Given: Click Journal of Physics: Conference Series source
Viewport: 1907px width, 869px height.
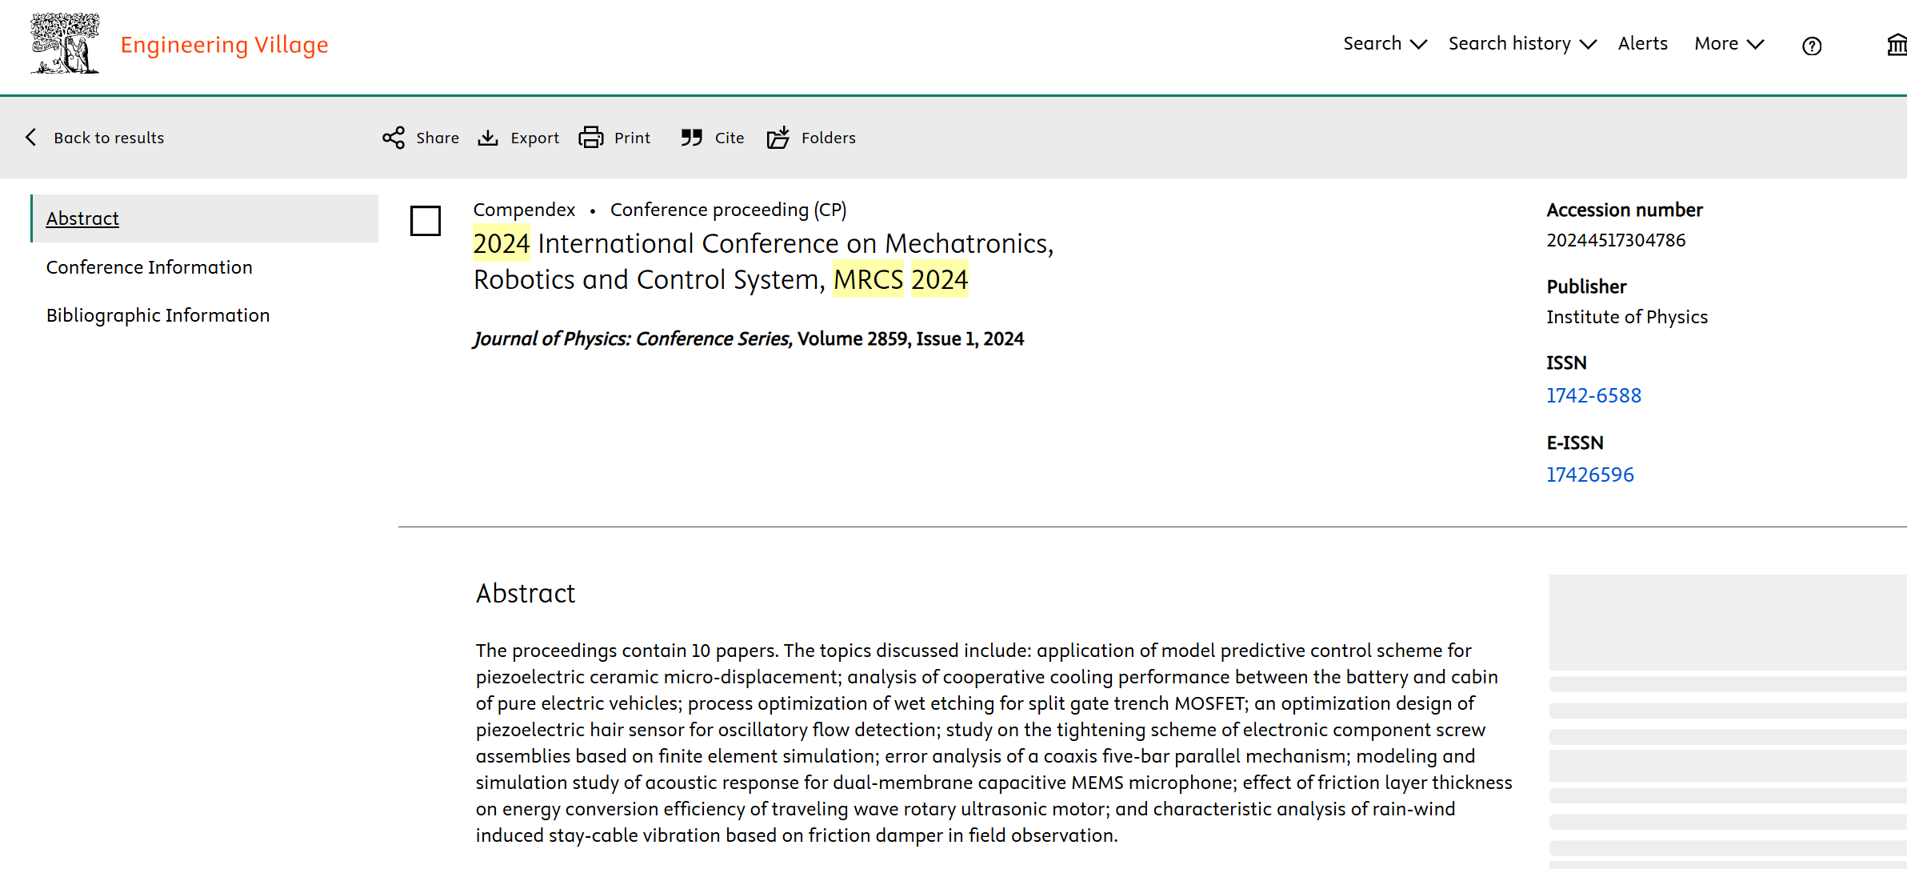Looking at the screenshot, I should click(633, 338).
